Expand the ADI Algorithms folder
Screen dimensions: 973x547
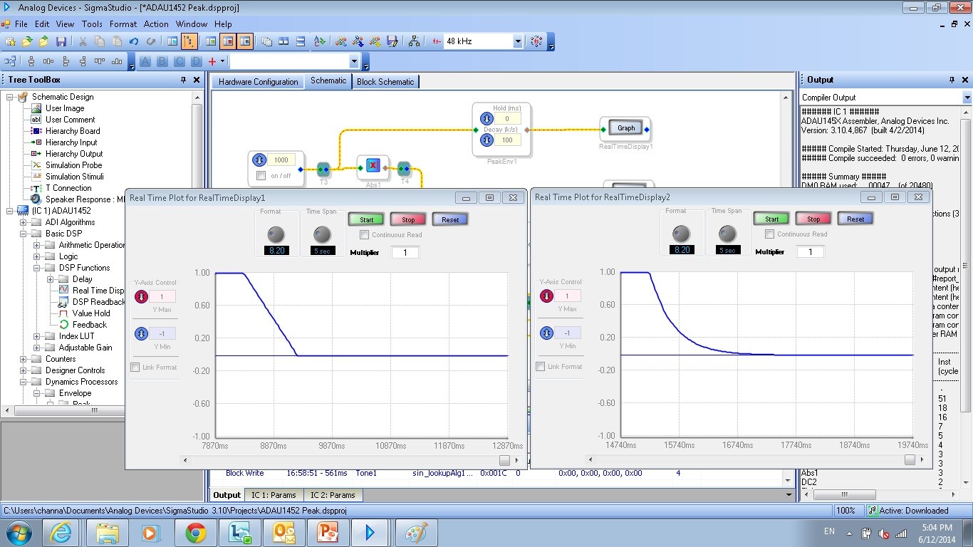pos(24,222)
